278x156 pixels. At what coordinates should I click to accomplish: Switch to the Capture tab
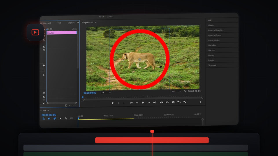pos(71,23)
